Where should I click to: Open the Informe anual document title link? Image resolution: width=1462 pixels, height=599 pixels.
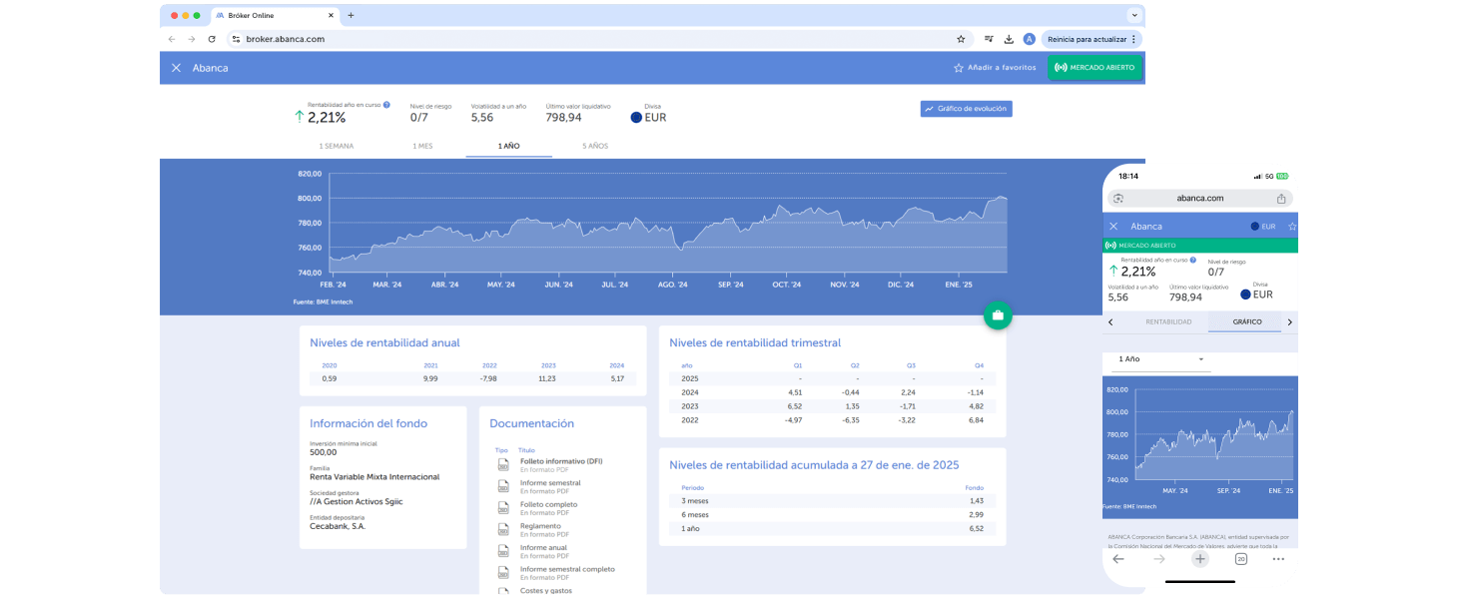[543, 547]
